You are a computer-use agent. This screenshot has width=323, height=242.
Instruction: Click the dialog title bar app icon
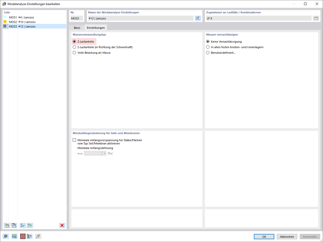[x=4, y=4]
